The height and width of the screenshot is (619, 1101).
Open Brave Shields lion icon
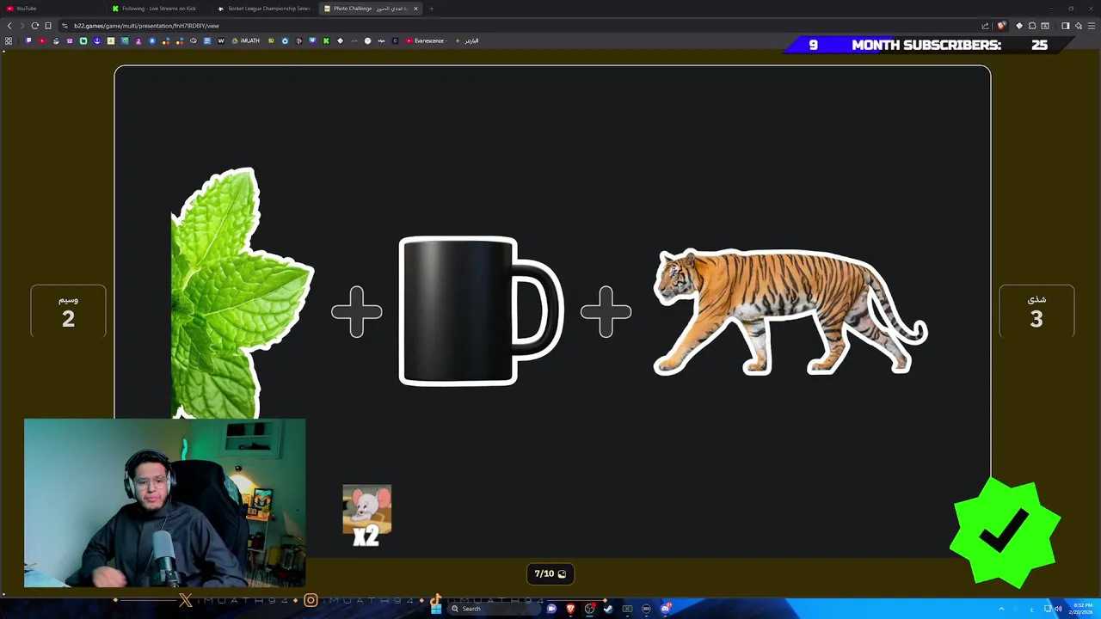pyautogui.click(x=1000, y=26)
